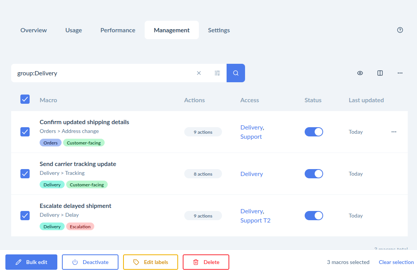This screenshot has height=274, width=417.
Task: Click 9 actions badge for Escalate macro
Action: [203, 216]
